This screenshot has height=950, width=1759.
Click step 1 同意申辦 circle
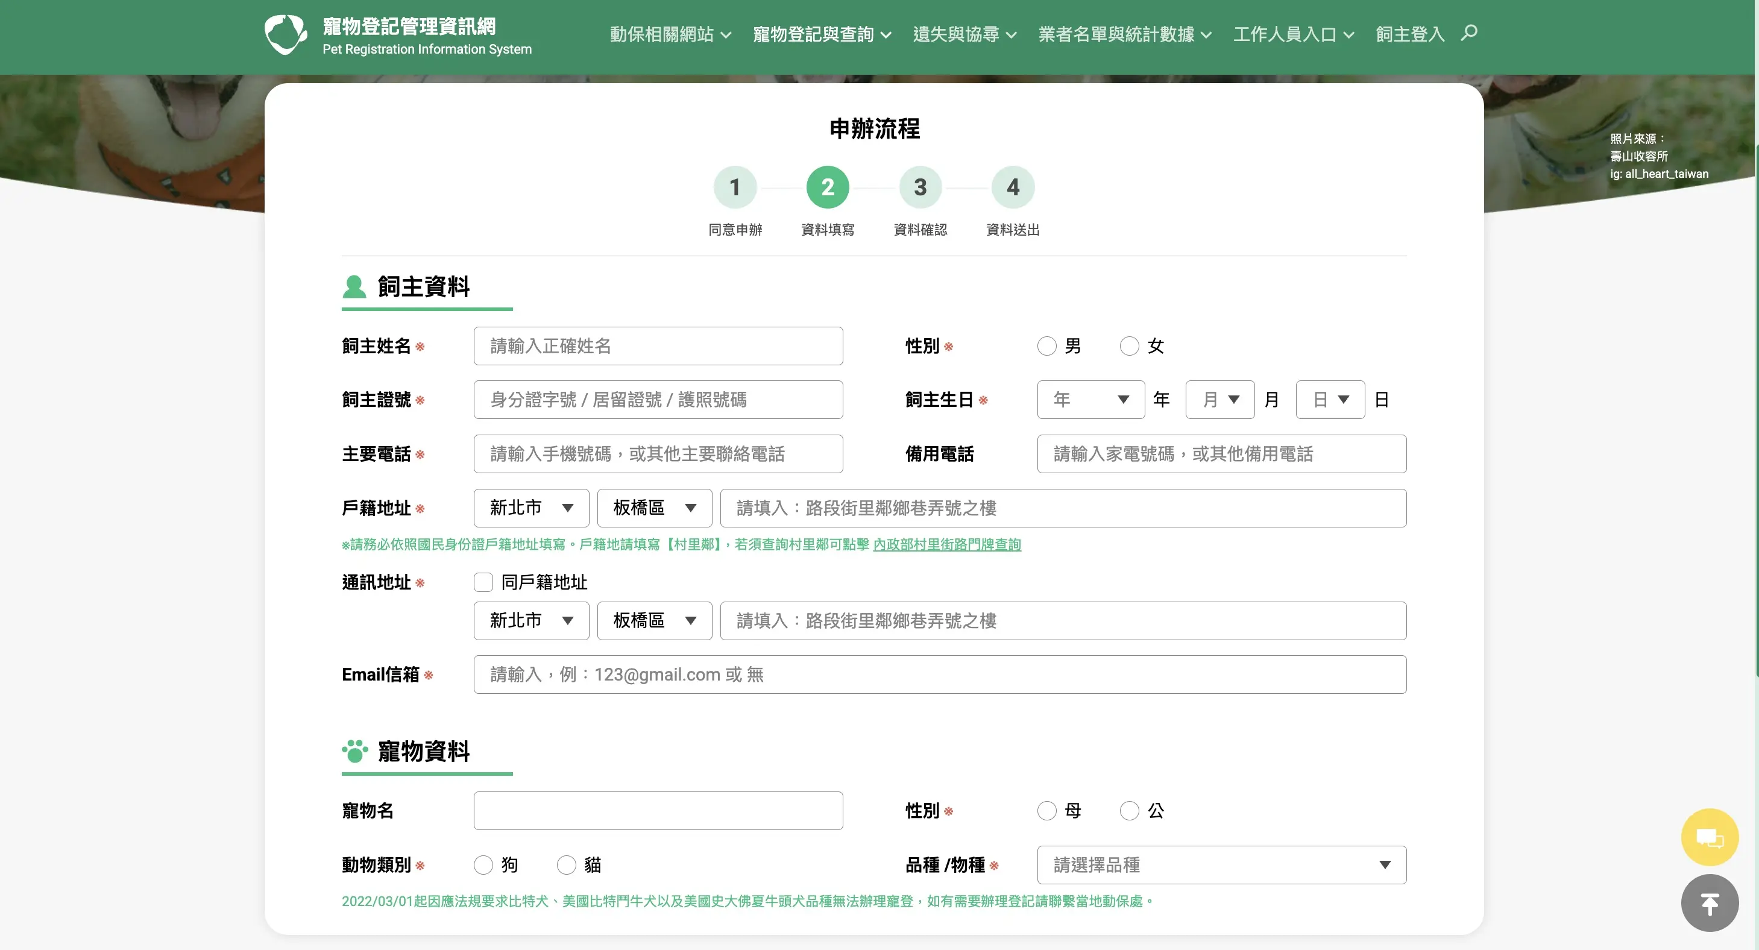coord(735,187)
